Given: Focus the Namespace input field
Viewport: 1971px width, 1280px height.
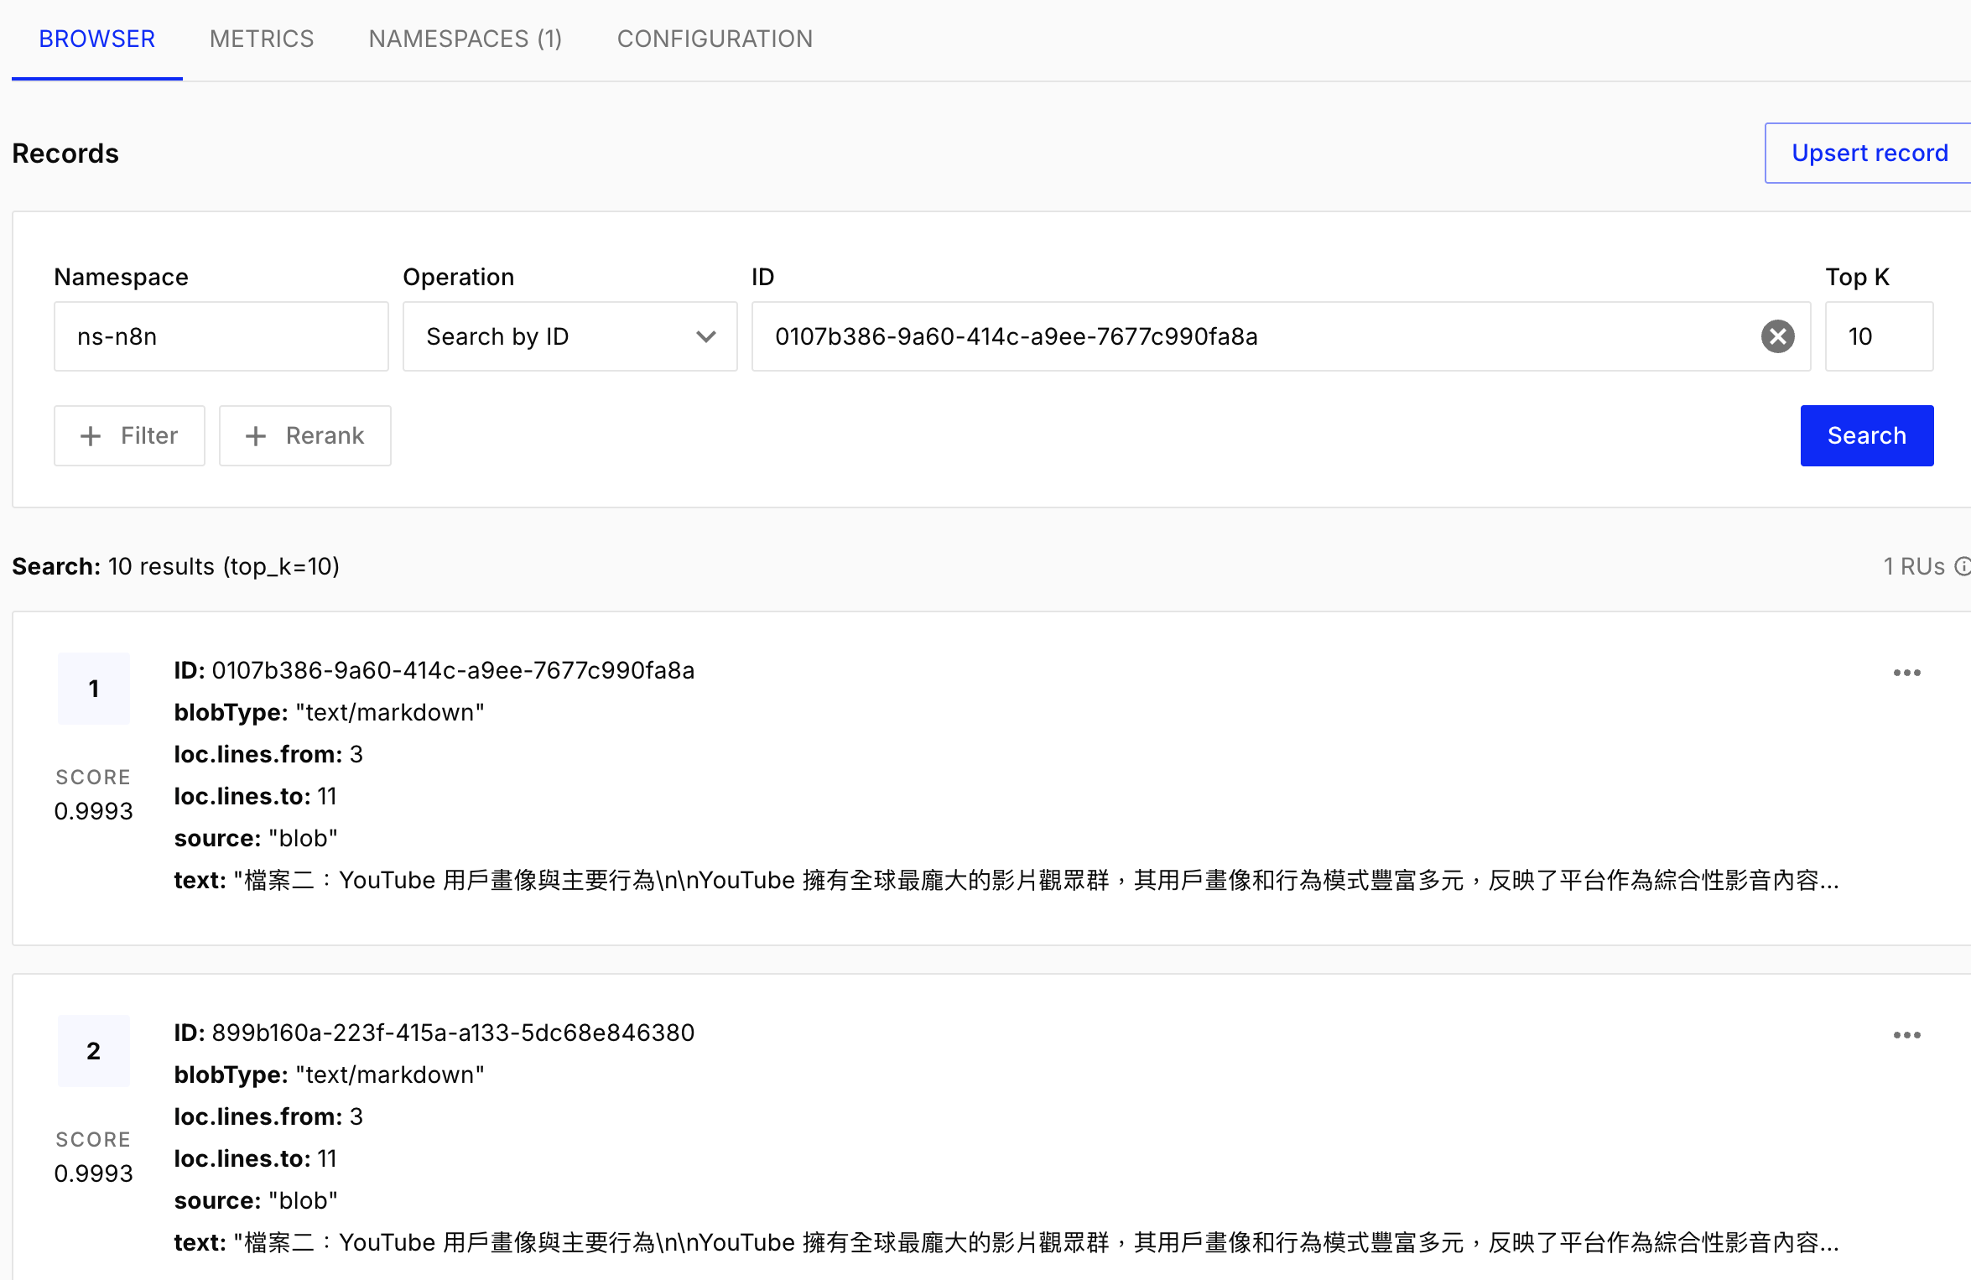Looking at the screenshot, I should (x=221, y=336).
